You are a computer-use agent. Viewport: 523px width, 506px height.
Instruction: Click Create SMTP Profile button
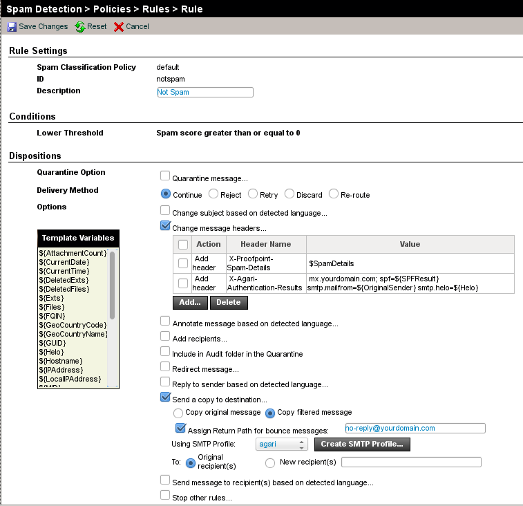point(362,444)
